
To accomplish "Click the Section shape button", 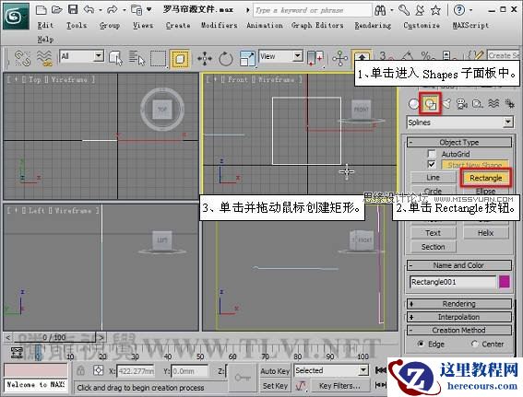I will 433,247.
